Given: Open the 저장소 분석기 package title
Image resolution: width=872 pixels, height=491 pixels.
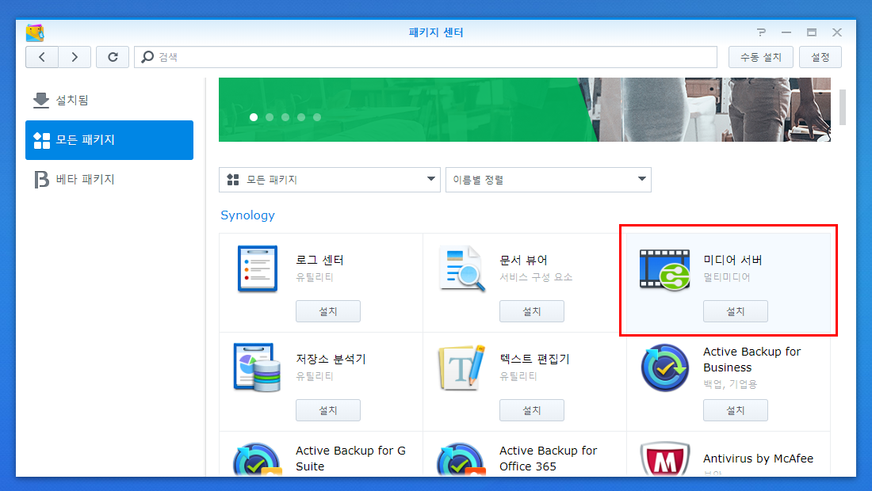Looking at the screenshot, I should [x=331, y=359].
